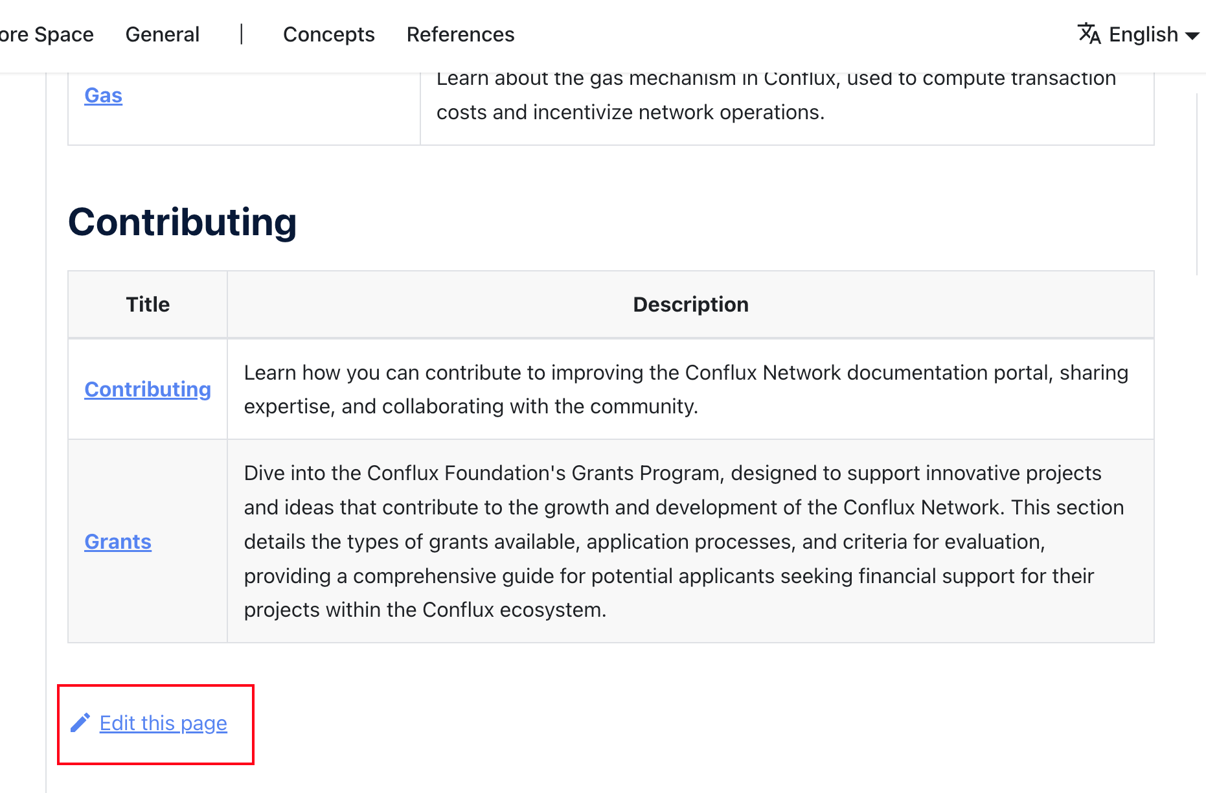The height and width of the screenshot is (793, 1206).
Task: Click the Title column header
Action: [x=148, y=305]
